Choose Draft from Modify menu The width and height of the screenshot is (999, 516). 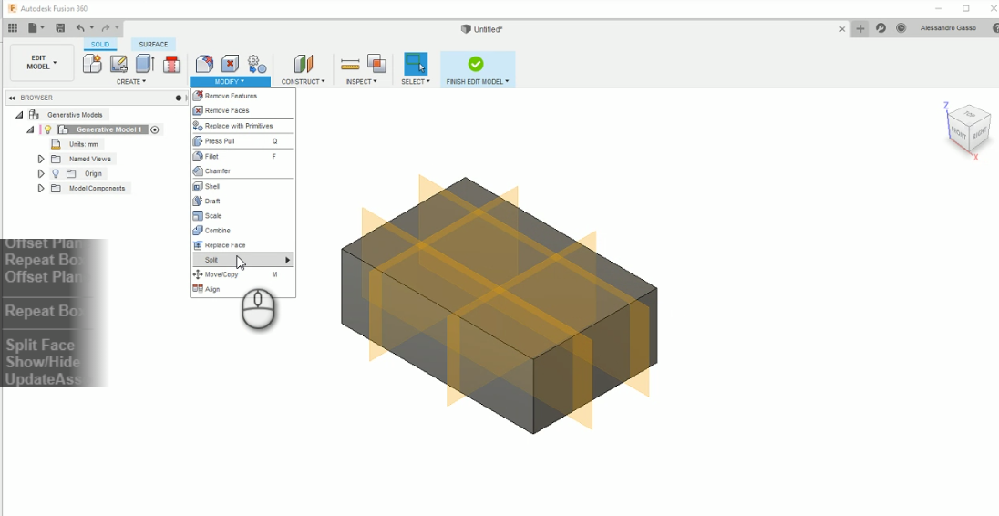242,201
